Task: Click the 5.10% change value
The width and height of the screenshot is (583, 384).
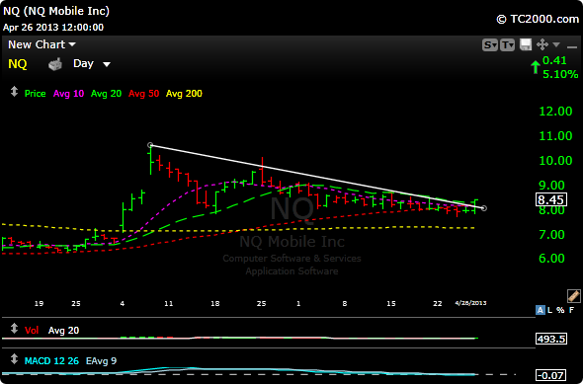Action: 560,74
